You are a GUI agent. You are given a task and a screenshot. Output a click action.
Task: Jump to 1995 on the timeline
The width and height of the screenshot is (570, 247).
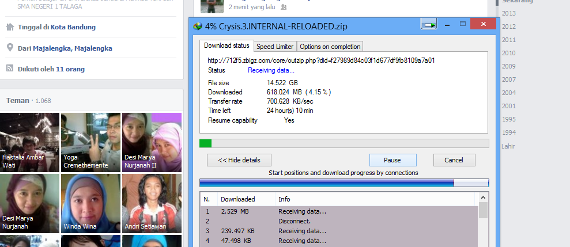pos(508,119)
